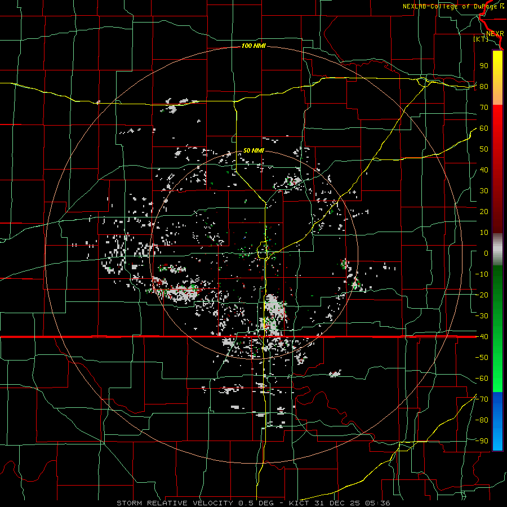Click "STORM RELATIVE VELOCITY" in the bottom caption
Screen dimensions: 507x507
(175, 503)
